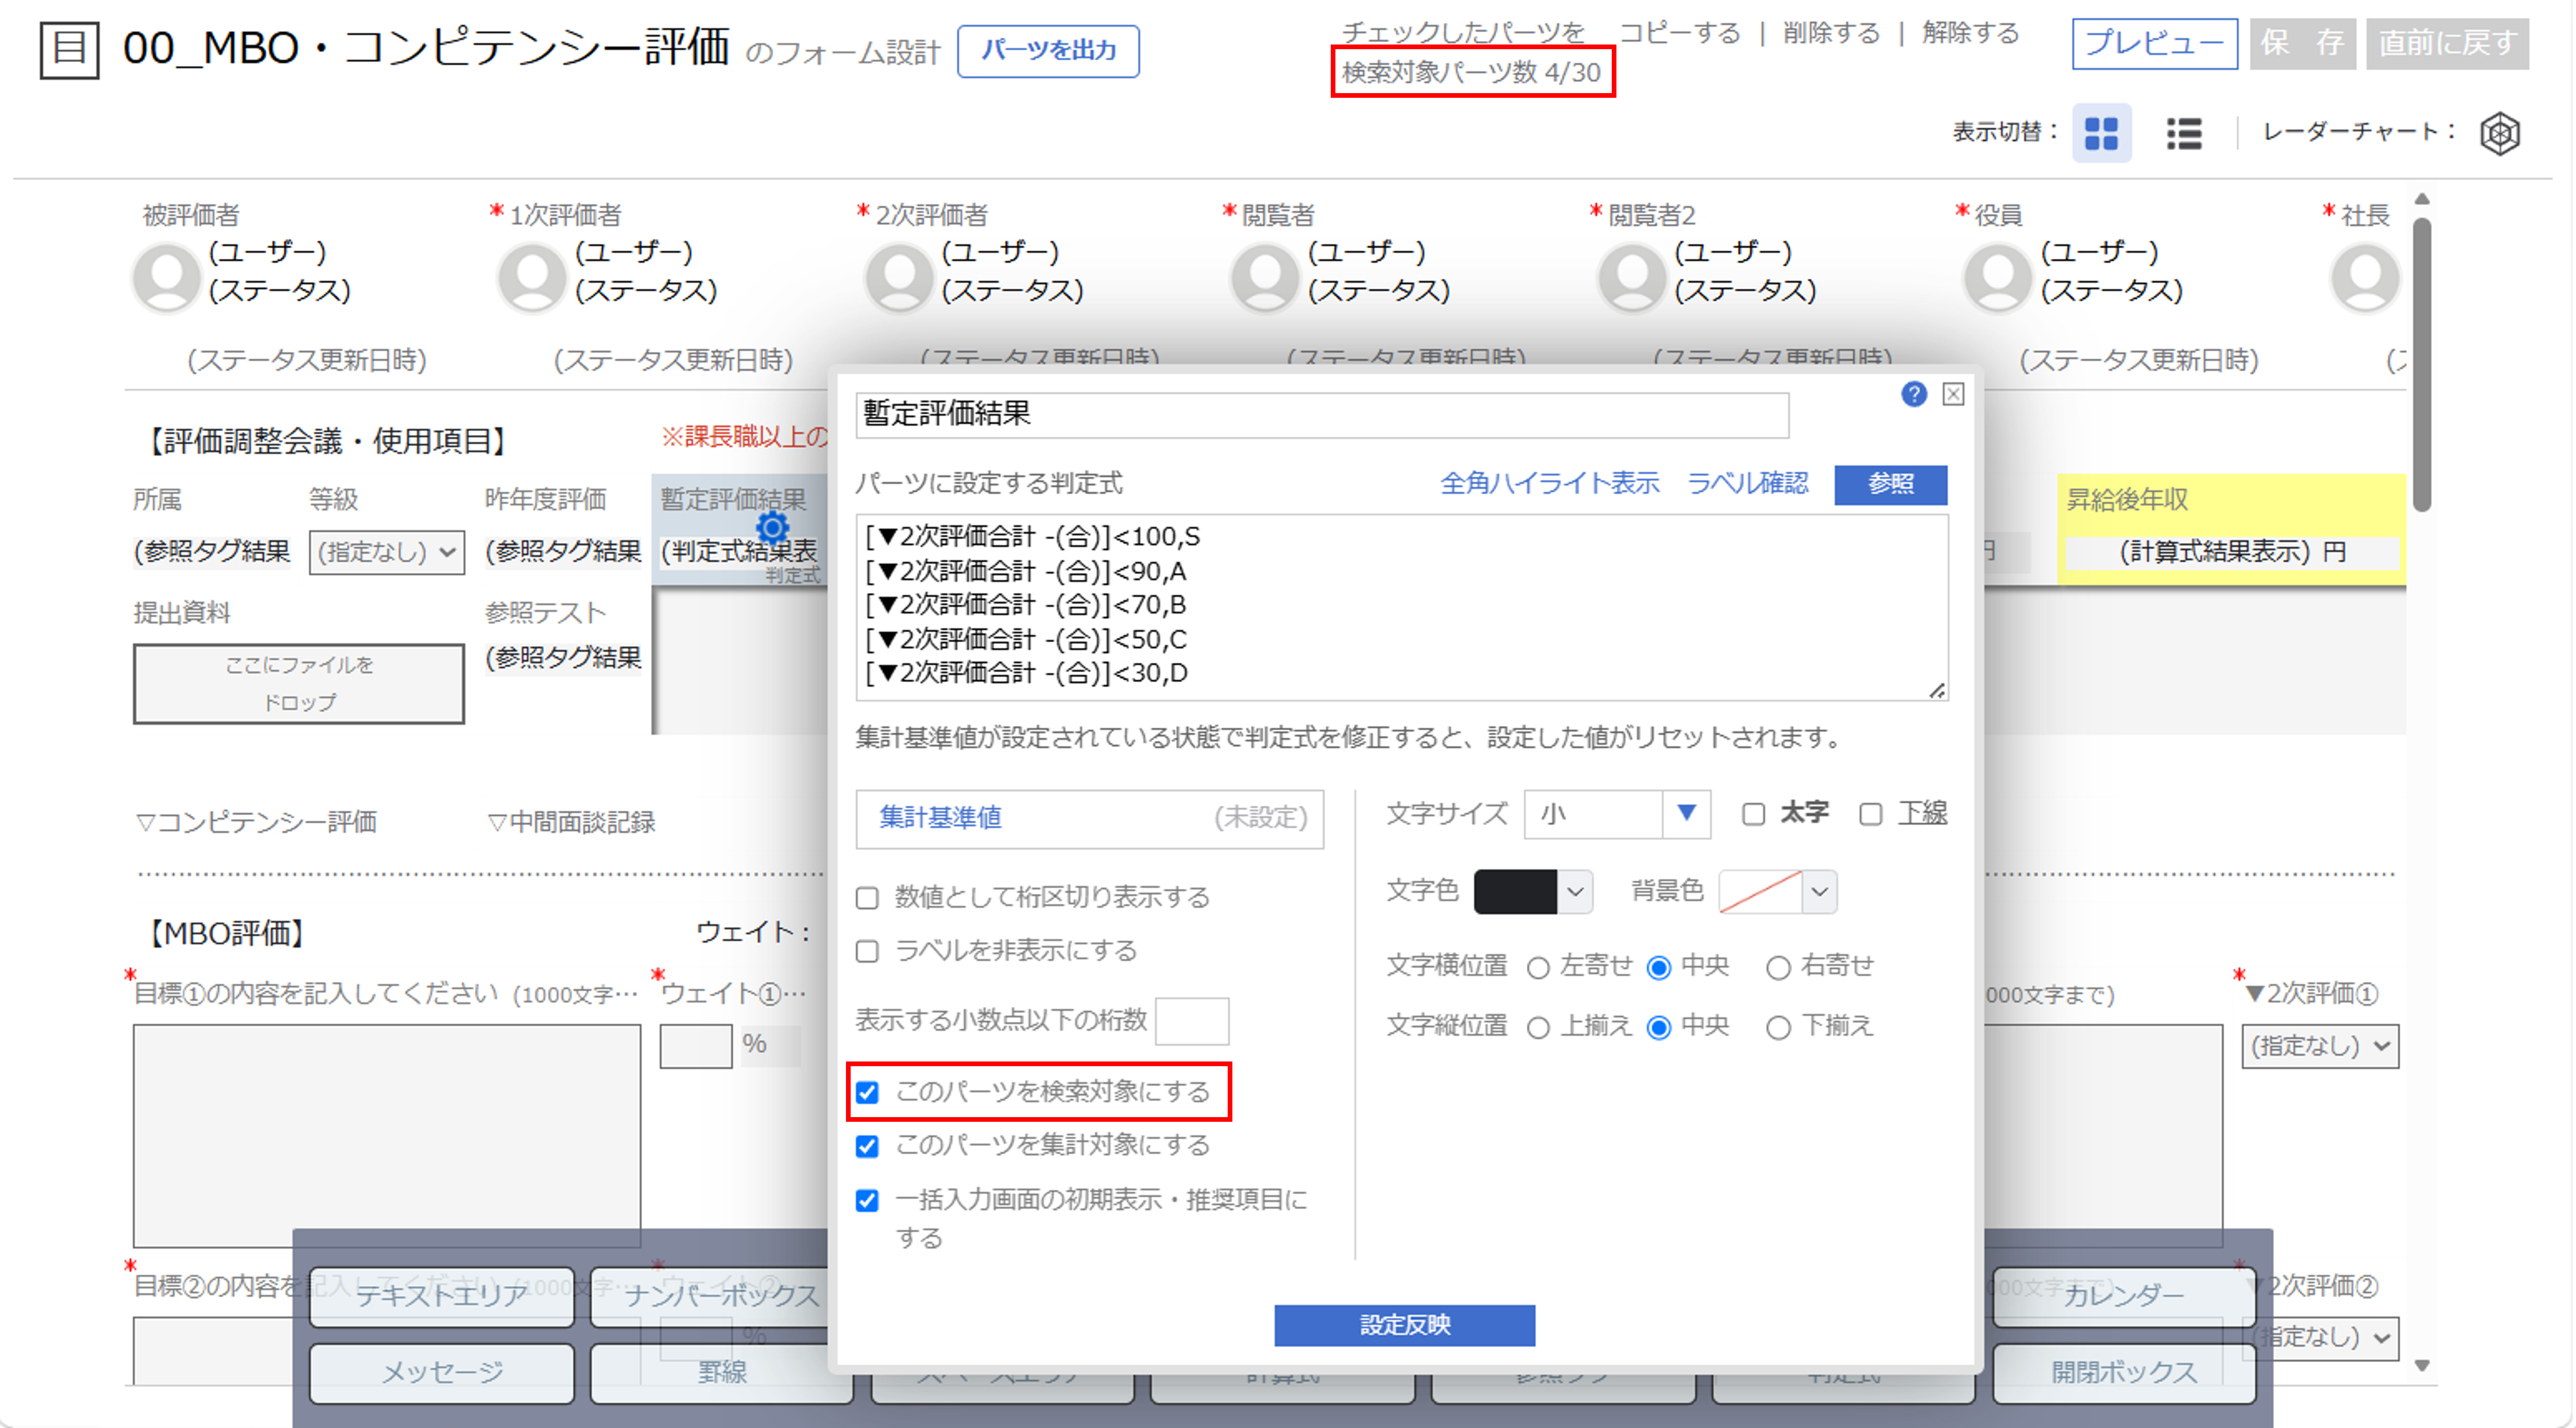Open the 等級 (指定なし) dropdown
This screenshot has height=1428, width=2576.
[386, 552]
